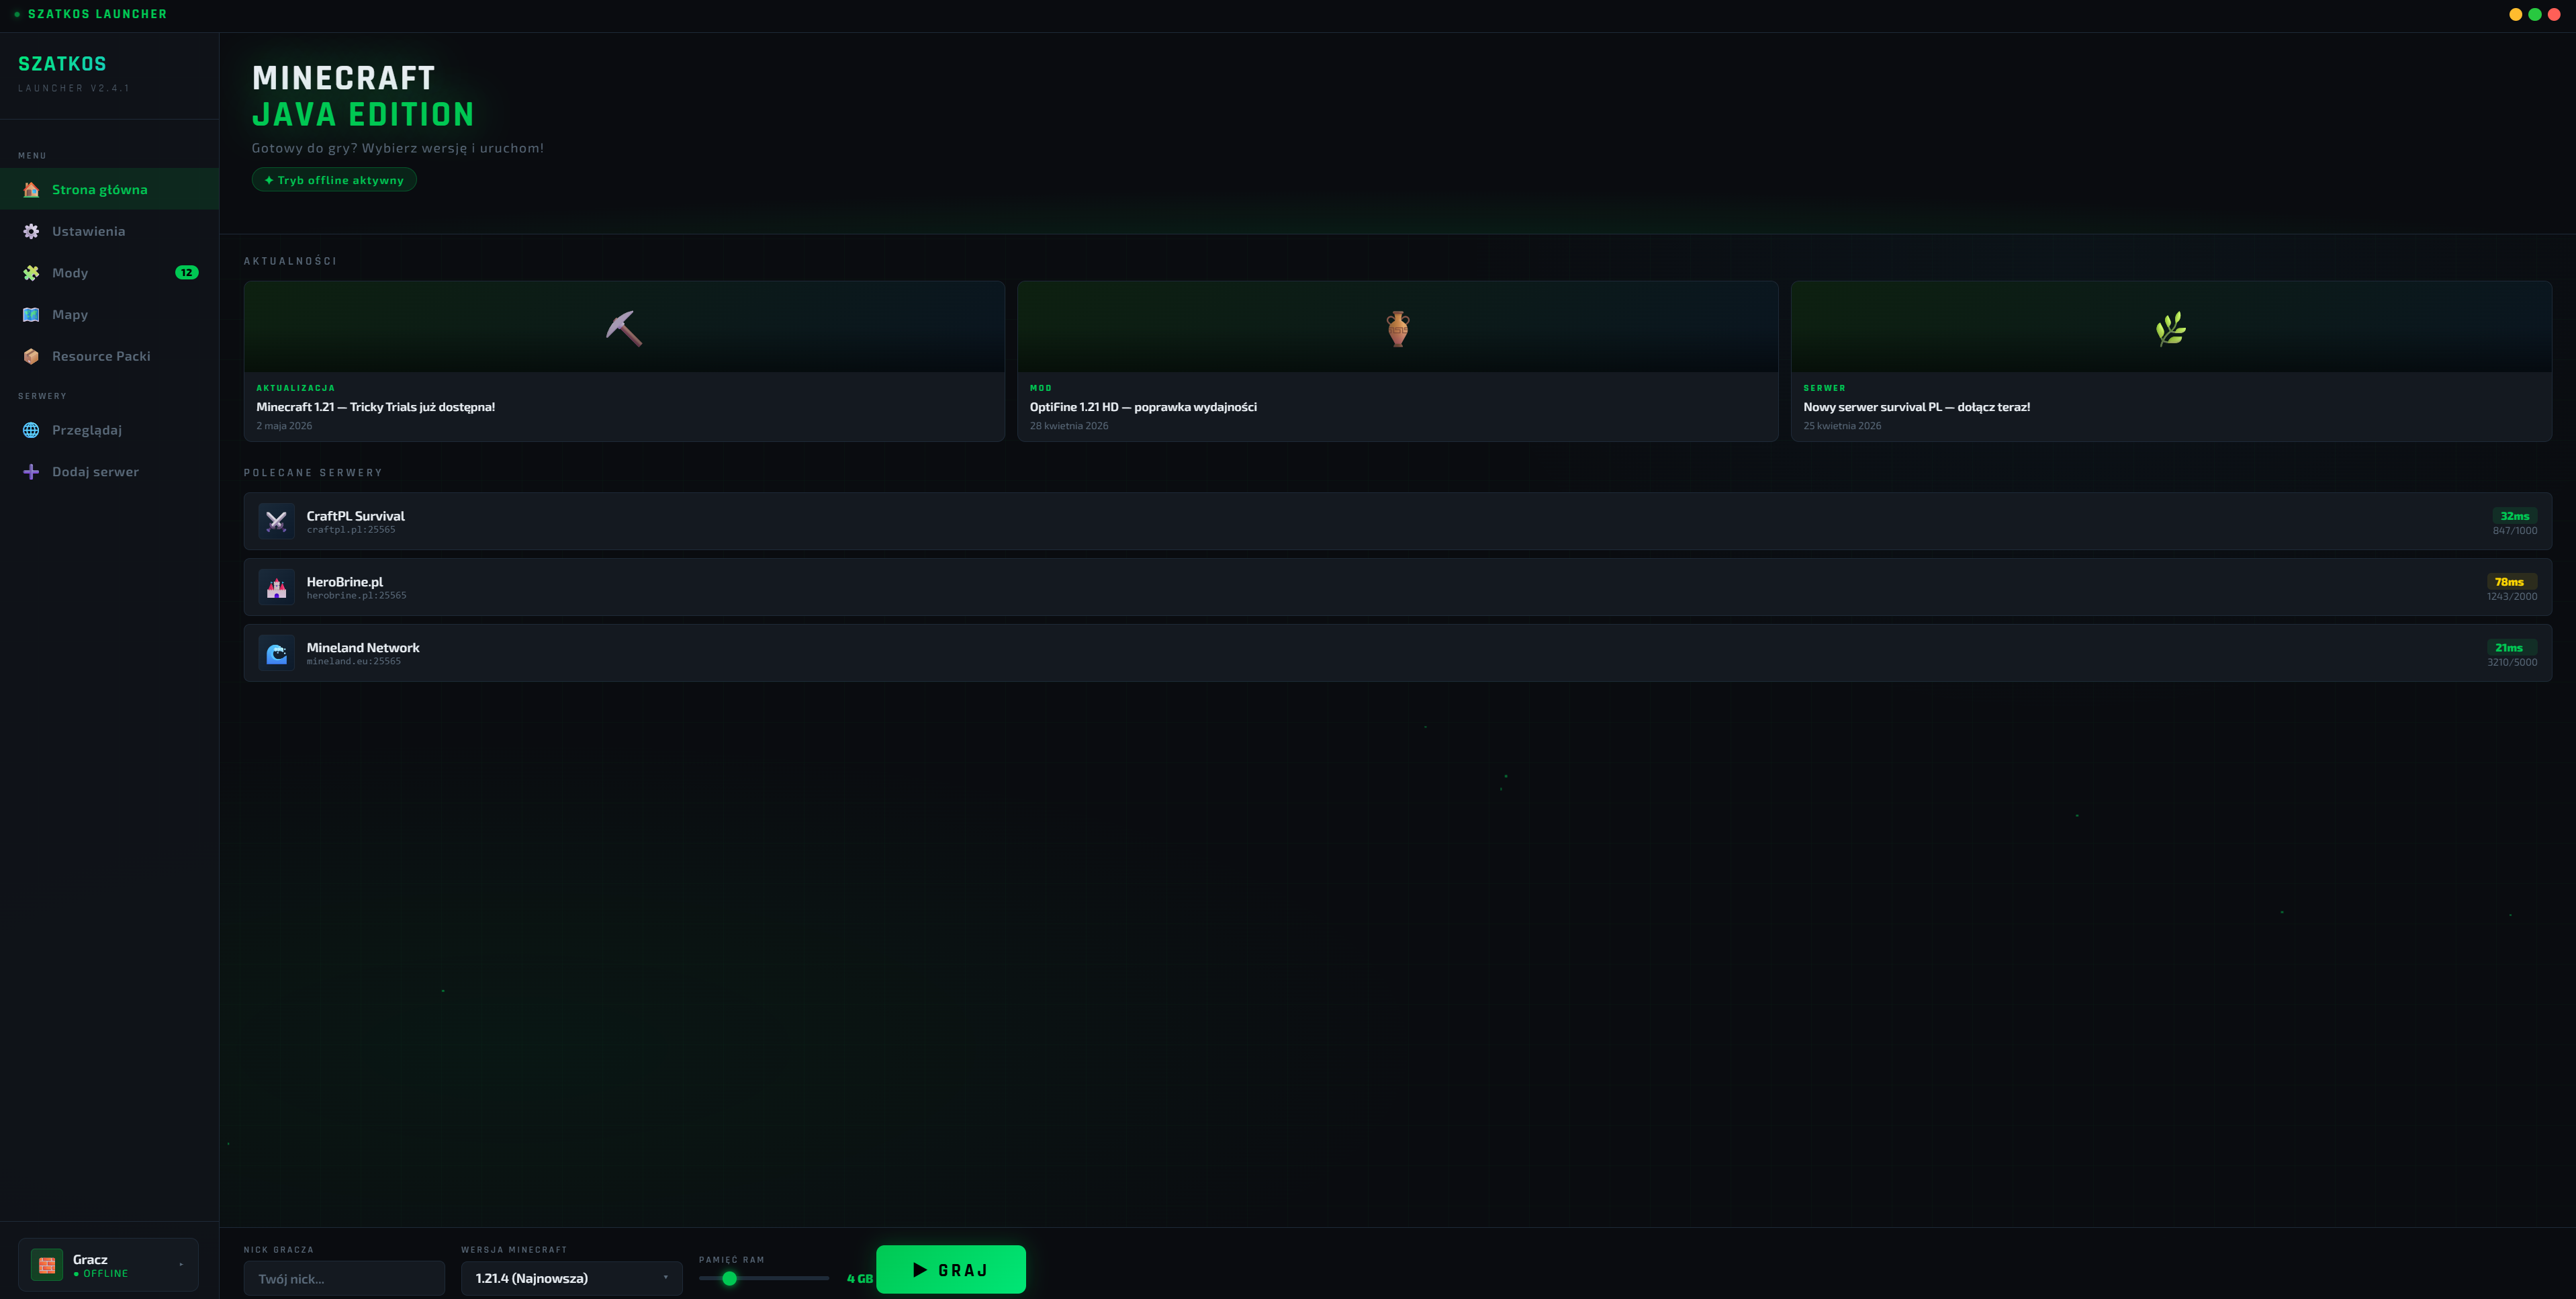This screenshot has height=1299, width=2576.
Task: Open the OptiFine 1.21 HD news article
Action: tap(1398, 361)
